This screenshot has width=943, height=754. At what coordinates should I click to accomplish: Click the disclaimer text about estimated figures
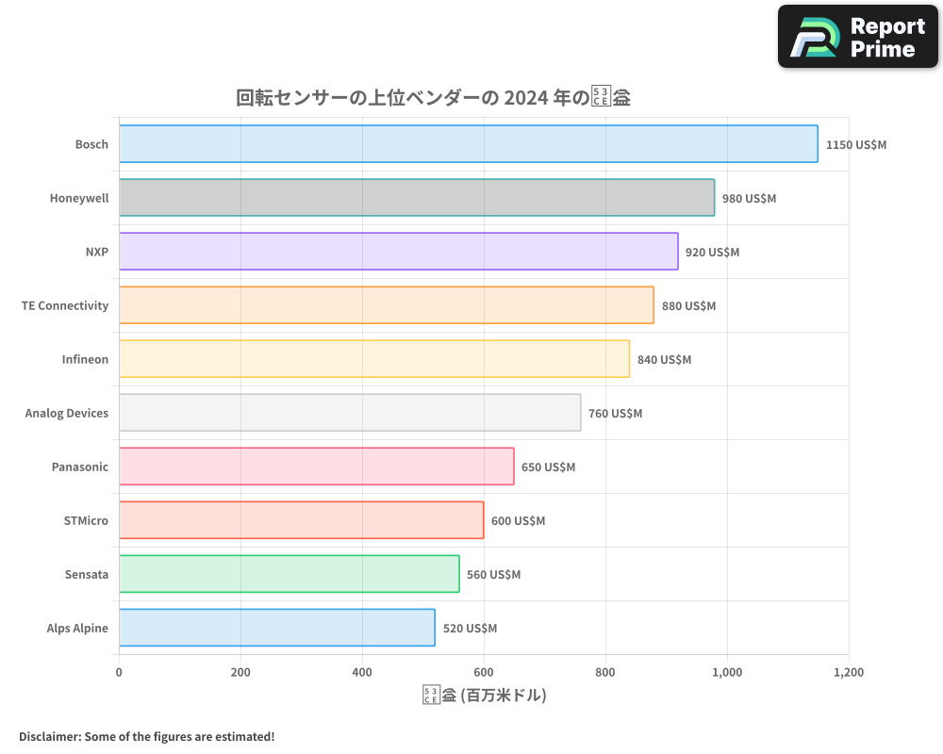[146, 736]
